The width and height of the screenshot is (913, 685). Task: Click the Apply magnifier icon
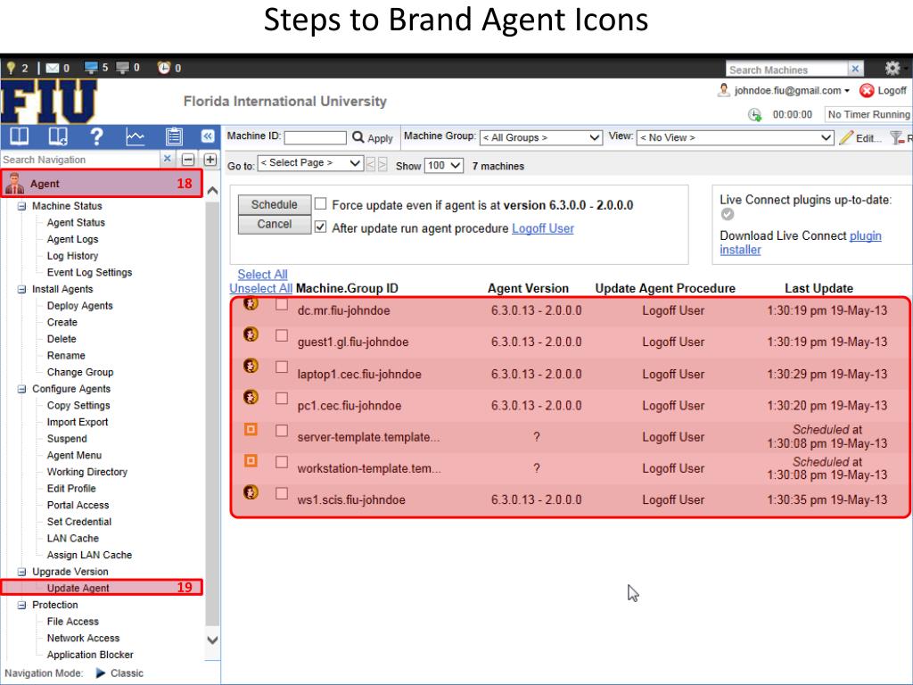pyautogui.click(x=358, y=137)
